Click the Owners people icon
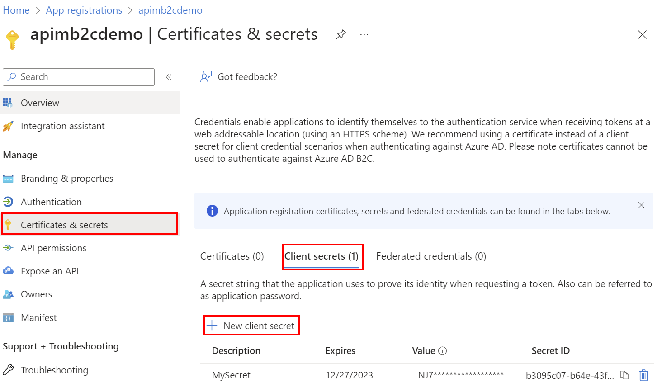Screen dimensions: 662x387 tap(8, 294)
